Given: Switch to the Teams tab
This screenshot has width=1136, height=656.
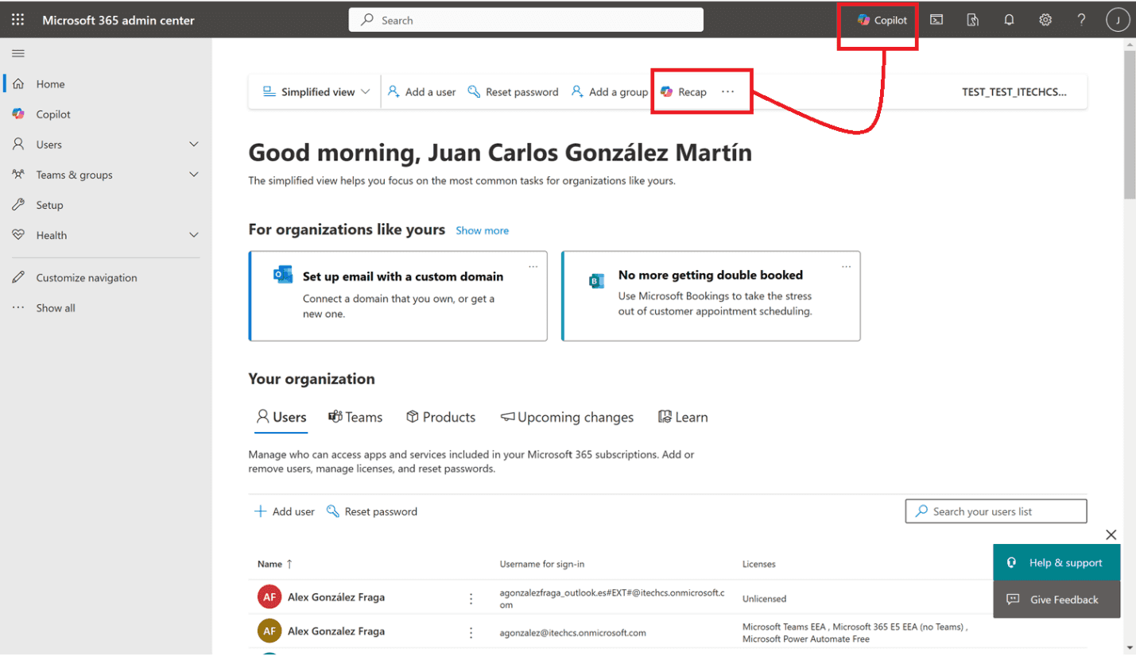Looking at the screenshot, I should tap(355, 417).
